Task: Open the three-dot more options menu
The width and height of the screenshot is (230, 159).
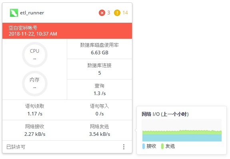Action: click(x=124, y=147)
